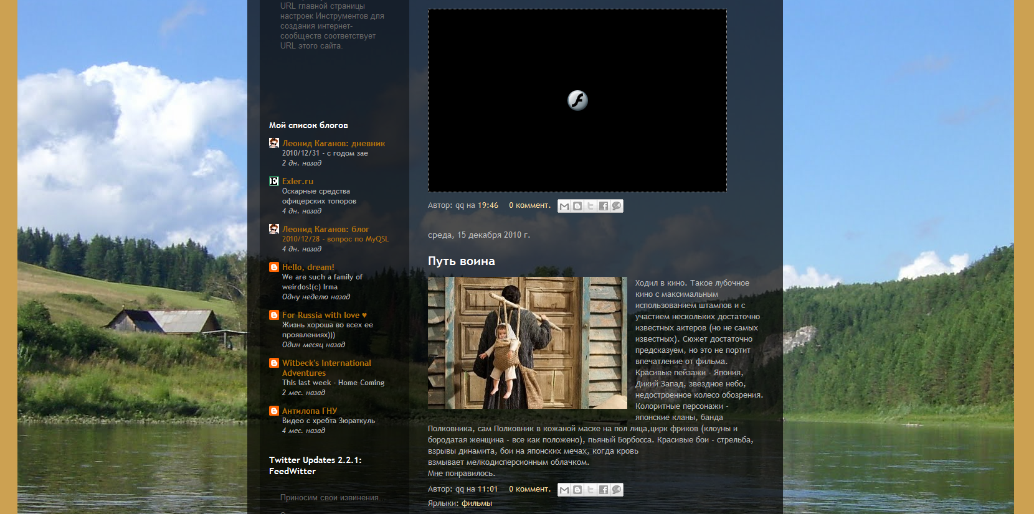1034x514 pixels.
Task: Click the Flash plugin icon in video
Action: 577,100
